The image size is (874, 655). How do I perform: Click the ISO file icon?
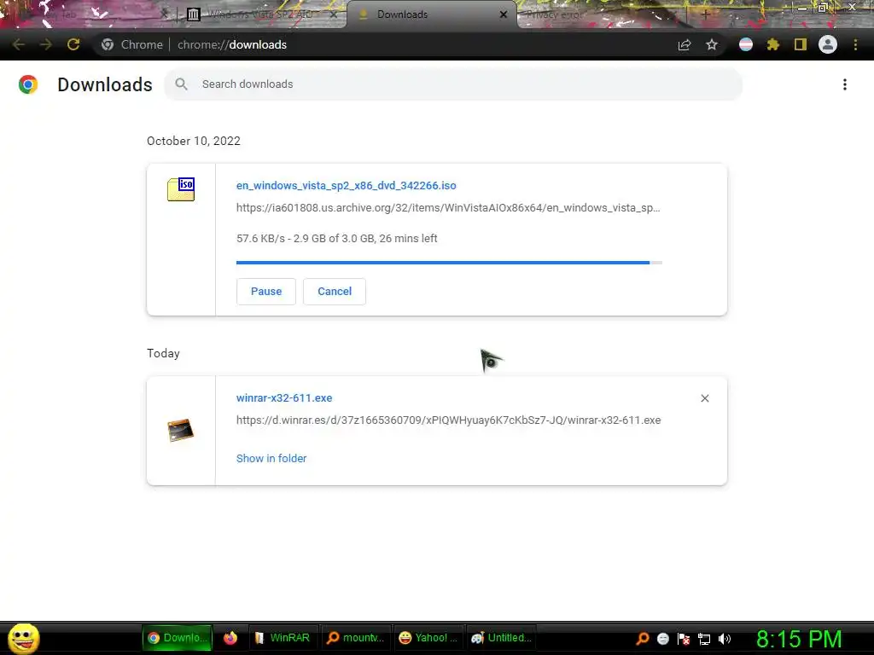tap(181, 188)
